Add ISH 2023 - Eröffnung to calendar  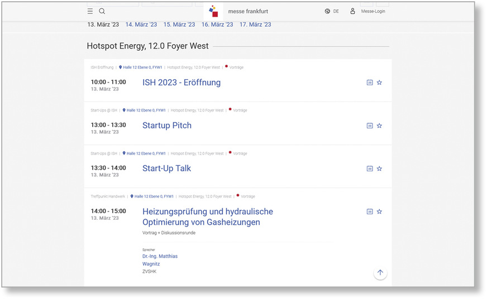pyautogui.click(x=369, y=83)
